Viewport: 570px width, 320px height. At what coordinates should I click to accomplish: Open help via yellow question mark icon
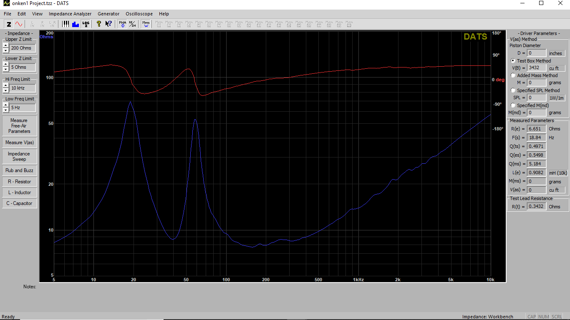tap(98, 24)
